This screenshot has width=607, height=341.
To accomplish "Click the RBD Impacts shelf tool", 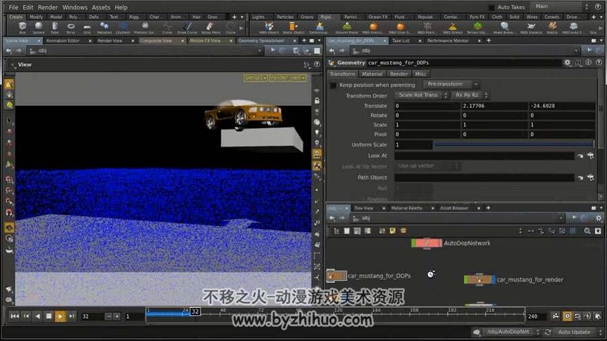I will [531, 27].
